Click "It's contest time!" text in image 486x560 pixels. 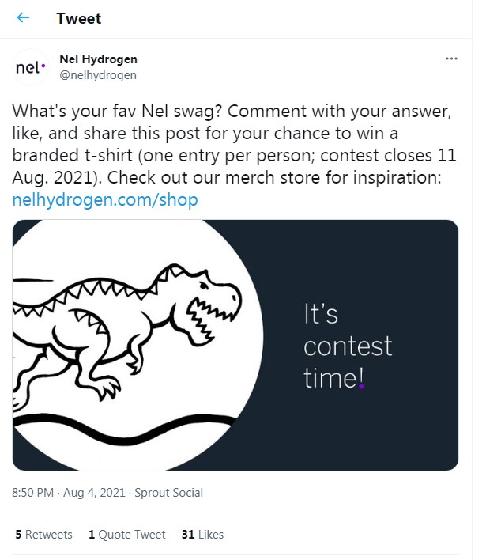(348, 346)
